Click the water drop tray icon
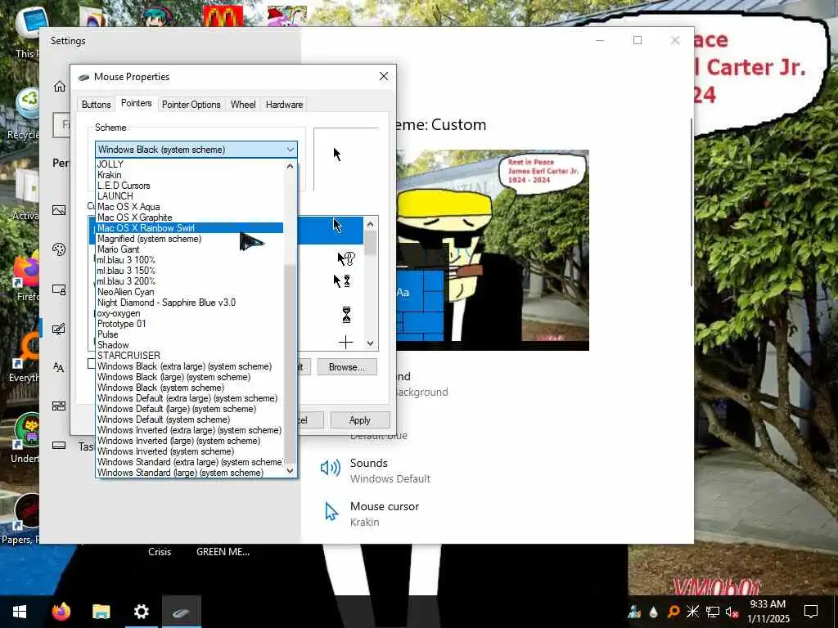This screenshot has height=628, width=838. (x=654, y=612)
